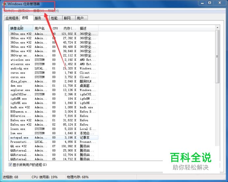
Task: Click the process list scrollbar thumb
Action: (217, 57)
